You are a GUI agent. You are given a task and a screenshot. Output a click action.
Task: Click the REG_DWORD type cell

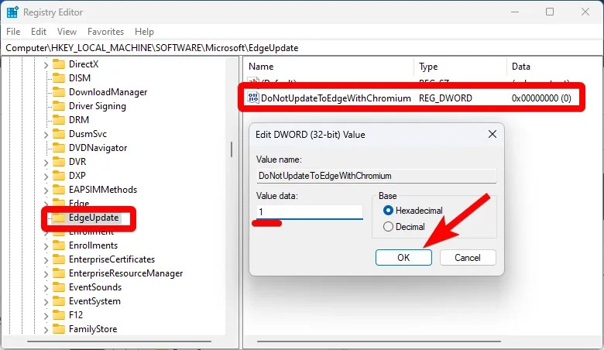[x=445, y=98]
